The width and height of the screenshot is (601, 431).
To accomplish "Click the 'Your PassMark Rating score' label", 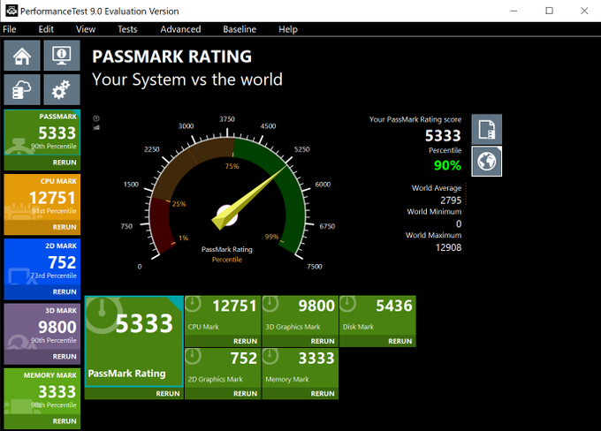I will pos(415,119).
